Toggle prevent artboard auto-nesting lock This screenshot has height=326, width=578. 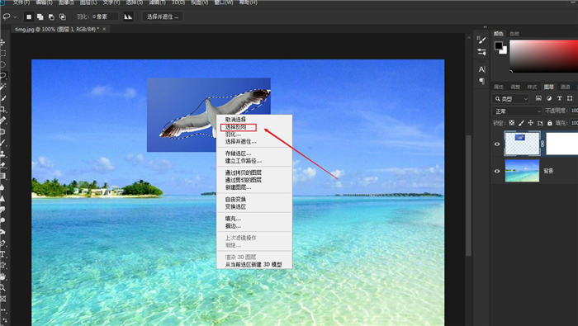pos(540,123)
